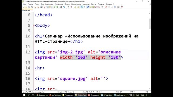Click the Unix (LF) status bar field

click(119, 92)
